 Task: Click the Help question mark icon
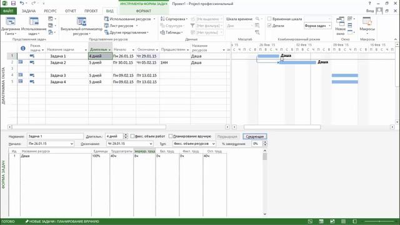point(369,4)
